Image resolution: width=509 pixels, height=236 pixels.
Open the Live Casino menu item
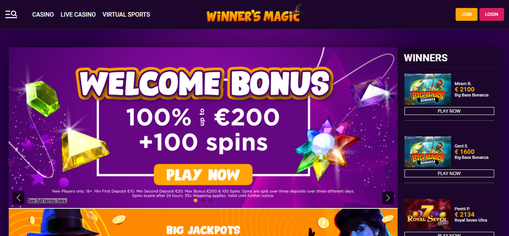(x=78, y=14)
